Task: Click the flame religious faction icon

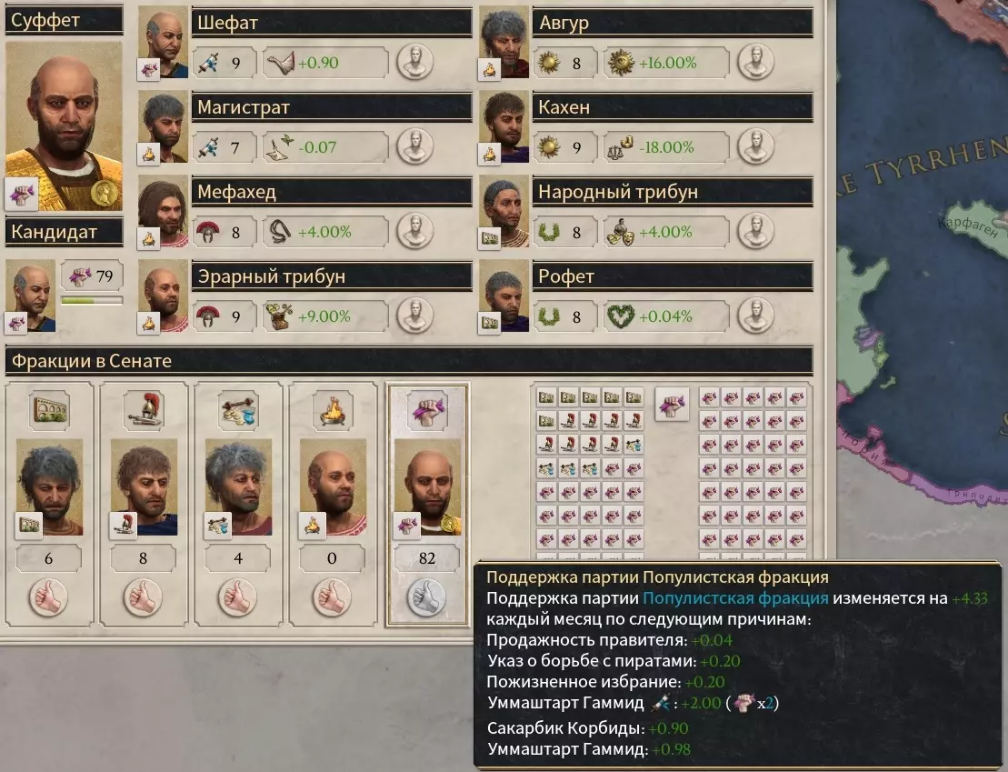Action: click(x=333, y=409)
